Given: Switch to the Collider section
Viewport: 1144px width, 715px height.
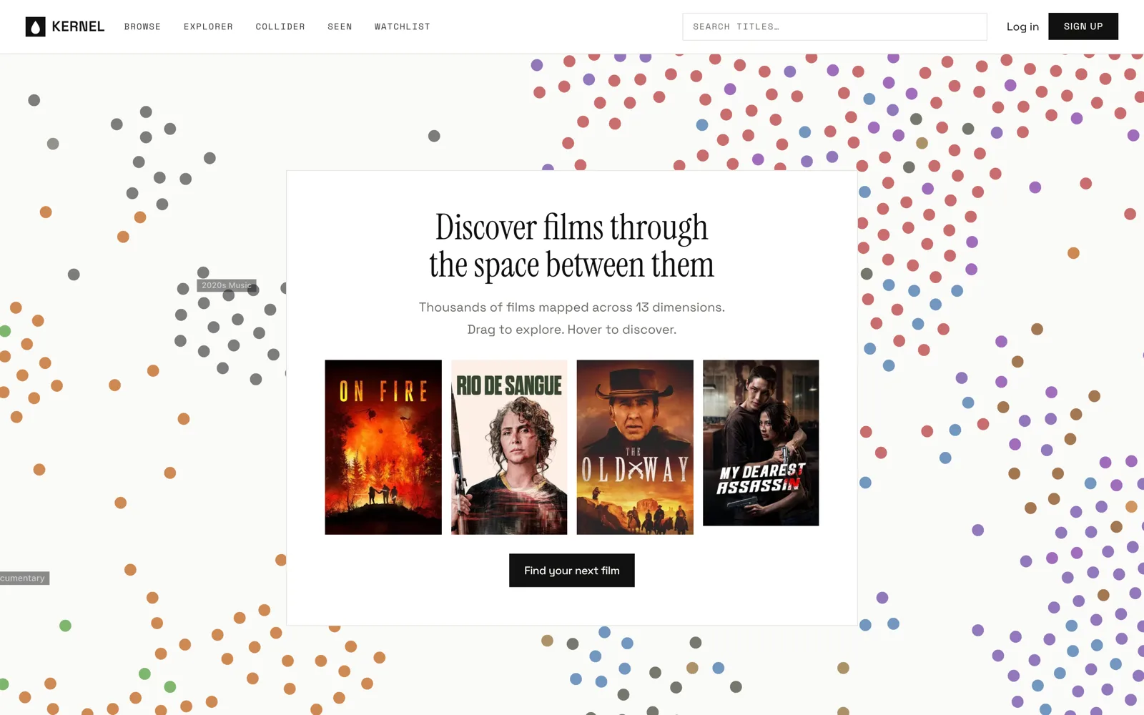Looking at the screenshot, I should click(x=280, y=26).
